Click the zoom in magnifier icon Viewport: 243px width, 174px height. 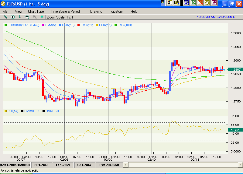27,17
